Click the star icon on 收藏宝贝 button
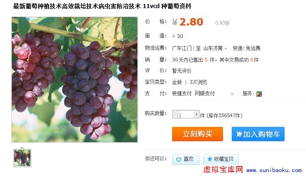Viewport: 306px width, 177px height. 210,159
